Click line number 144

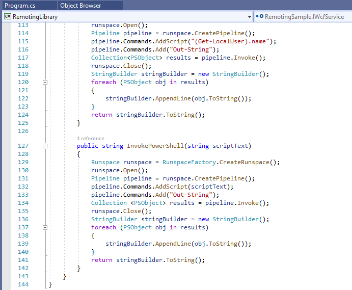(23, 284)
